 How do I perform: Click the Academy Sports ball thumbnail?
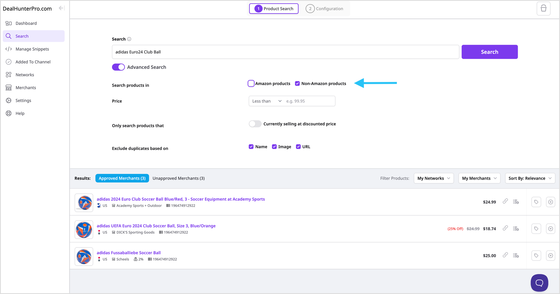[84, 203]
